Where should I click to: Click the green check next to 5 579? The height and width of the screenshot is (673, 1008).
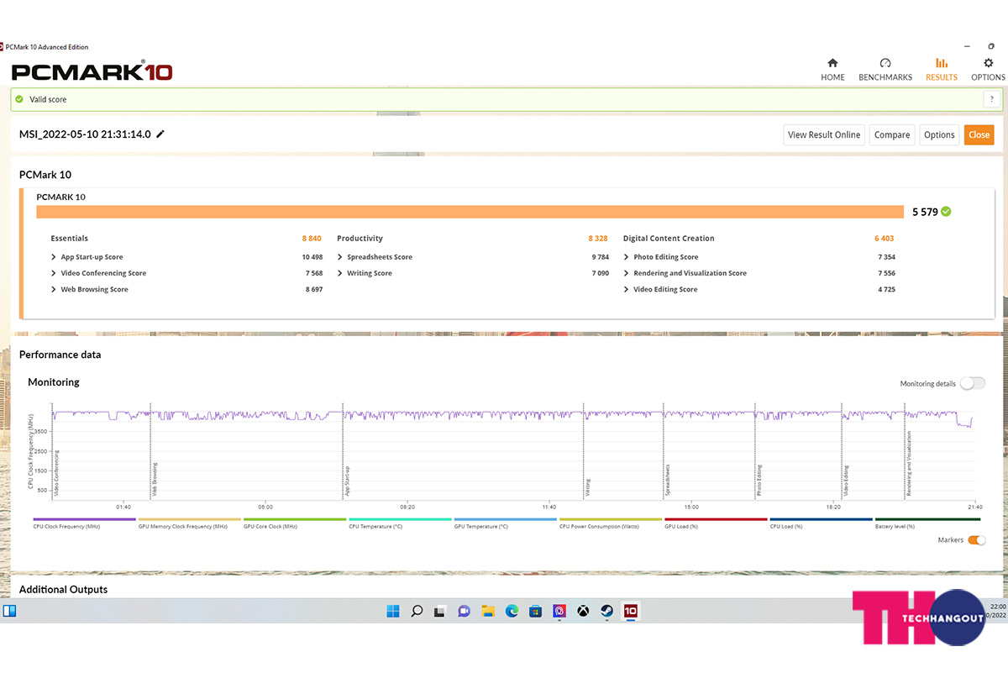click(x=947, y=212)
